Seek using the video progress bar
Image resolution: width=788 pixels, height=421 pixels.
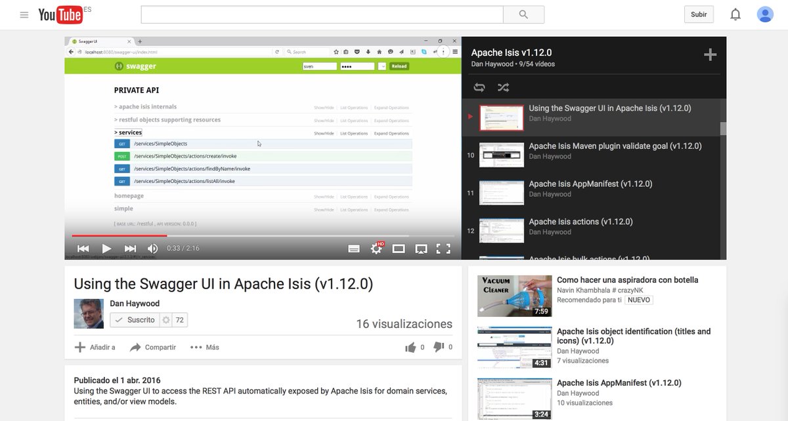coord(263,235)
